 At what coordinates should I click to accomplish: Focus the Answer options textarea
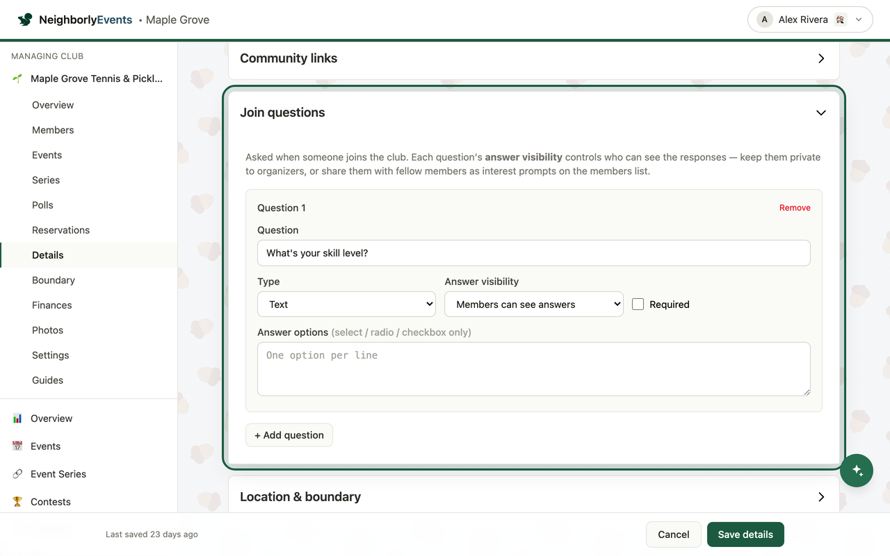coord(534,369)
